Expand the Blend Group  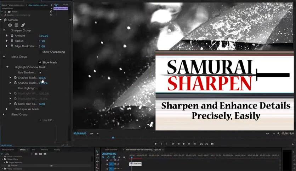click(4, 114)
